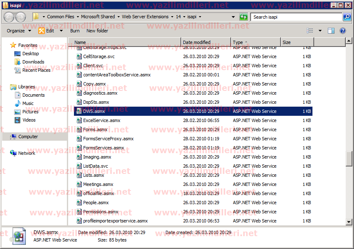The width and height of the screenshot is (354, 249).
Task: Click the vertical scrollbar thumb
Action: pyautogui.click(x=349, y=159)
